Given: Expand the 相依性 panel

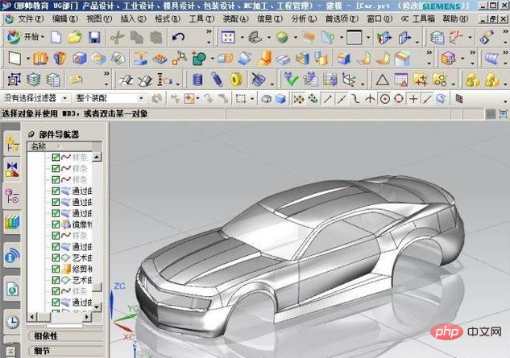Looking at the screenshot, I should [66, 336].
